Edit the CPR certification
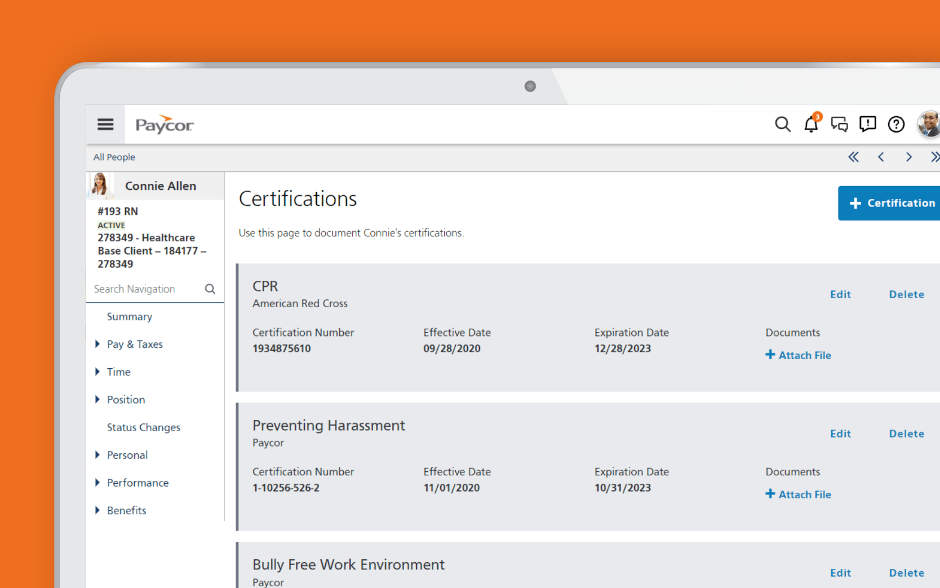 [840, 294]
